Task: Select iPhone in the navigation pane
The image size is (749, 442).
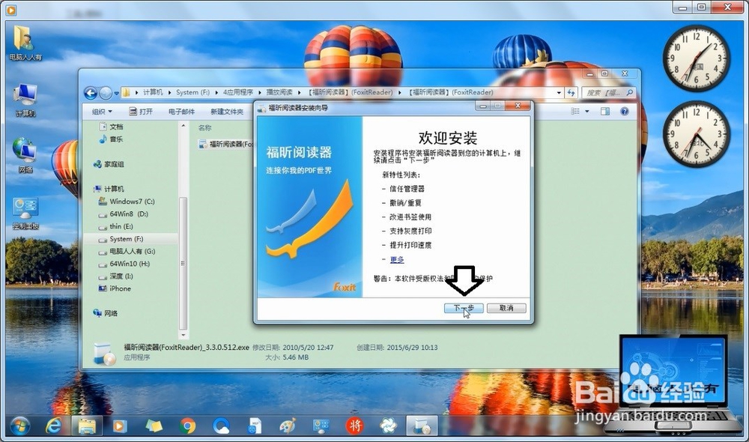Action: coord(115,288)
